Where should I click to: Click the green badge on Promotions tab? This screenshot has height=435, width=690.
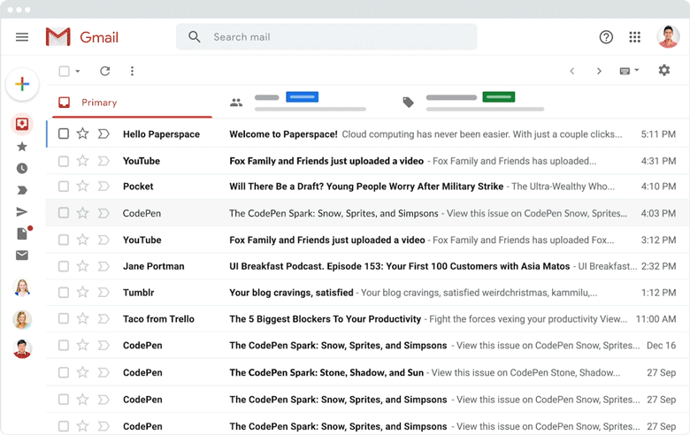tap(499, 96)
